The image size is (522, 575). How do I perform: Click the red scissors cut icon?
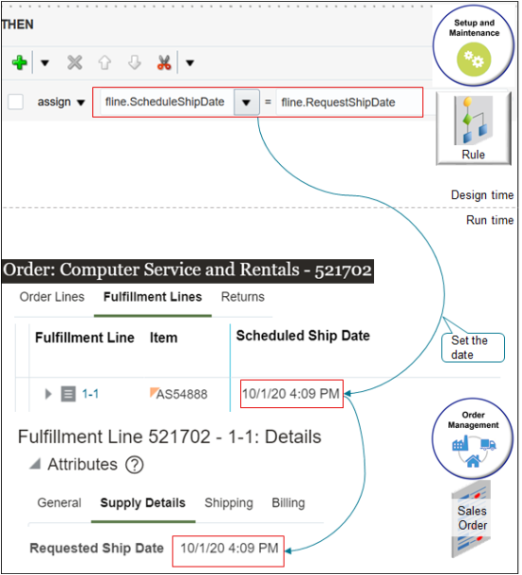[x=164, y=62]
